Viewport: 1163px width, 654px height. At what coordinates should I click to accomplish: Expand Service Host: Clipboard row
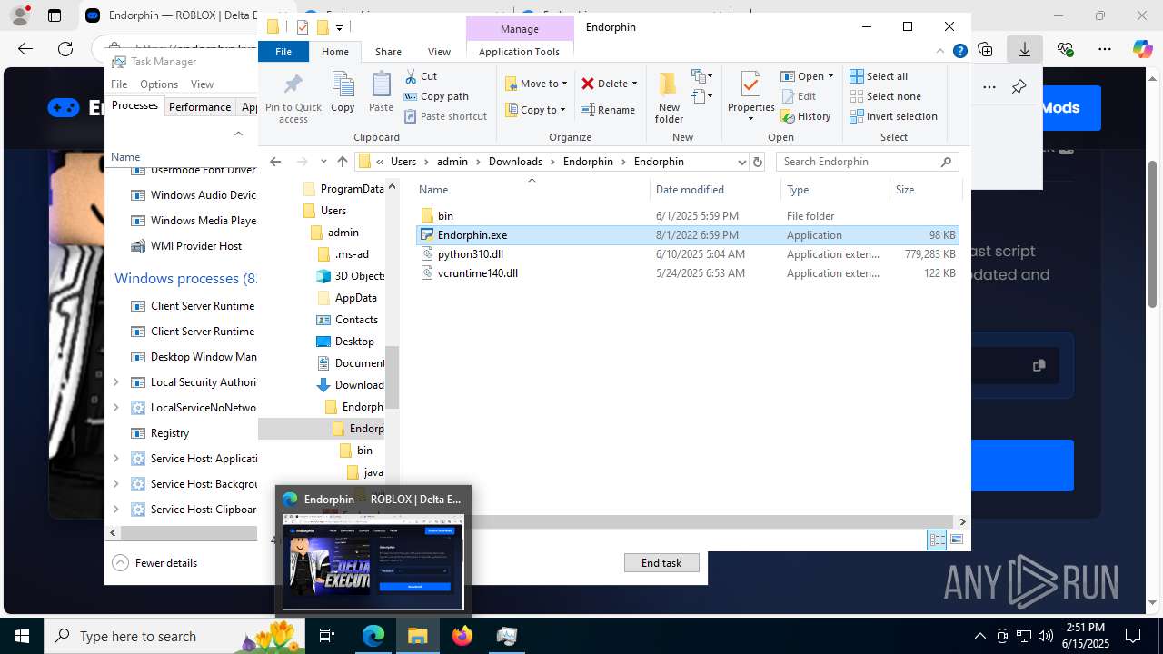coord(115,510)
